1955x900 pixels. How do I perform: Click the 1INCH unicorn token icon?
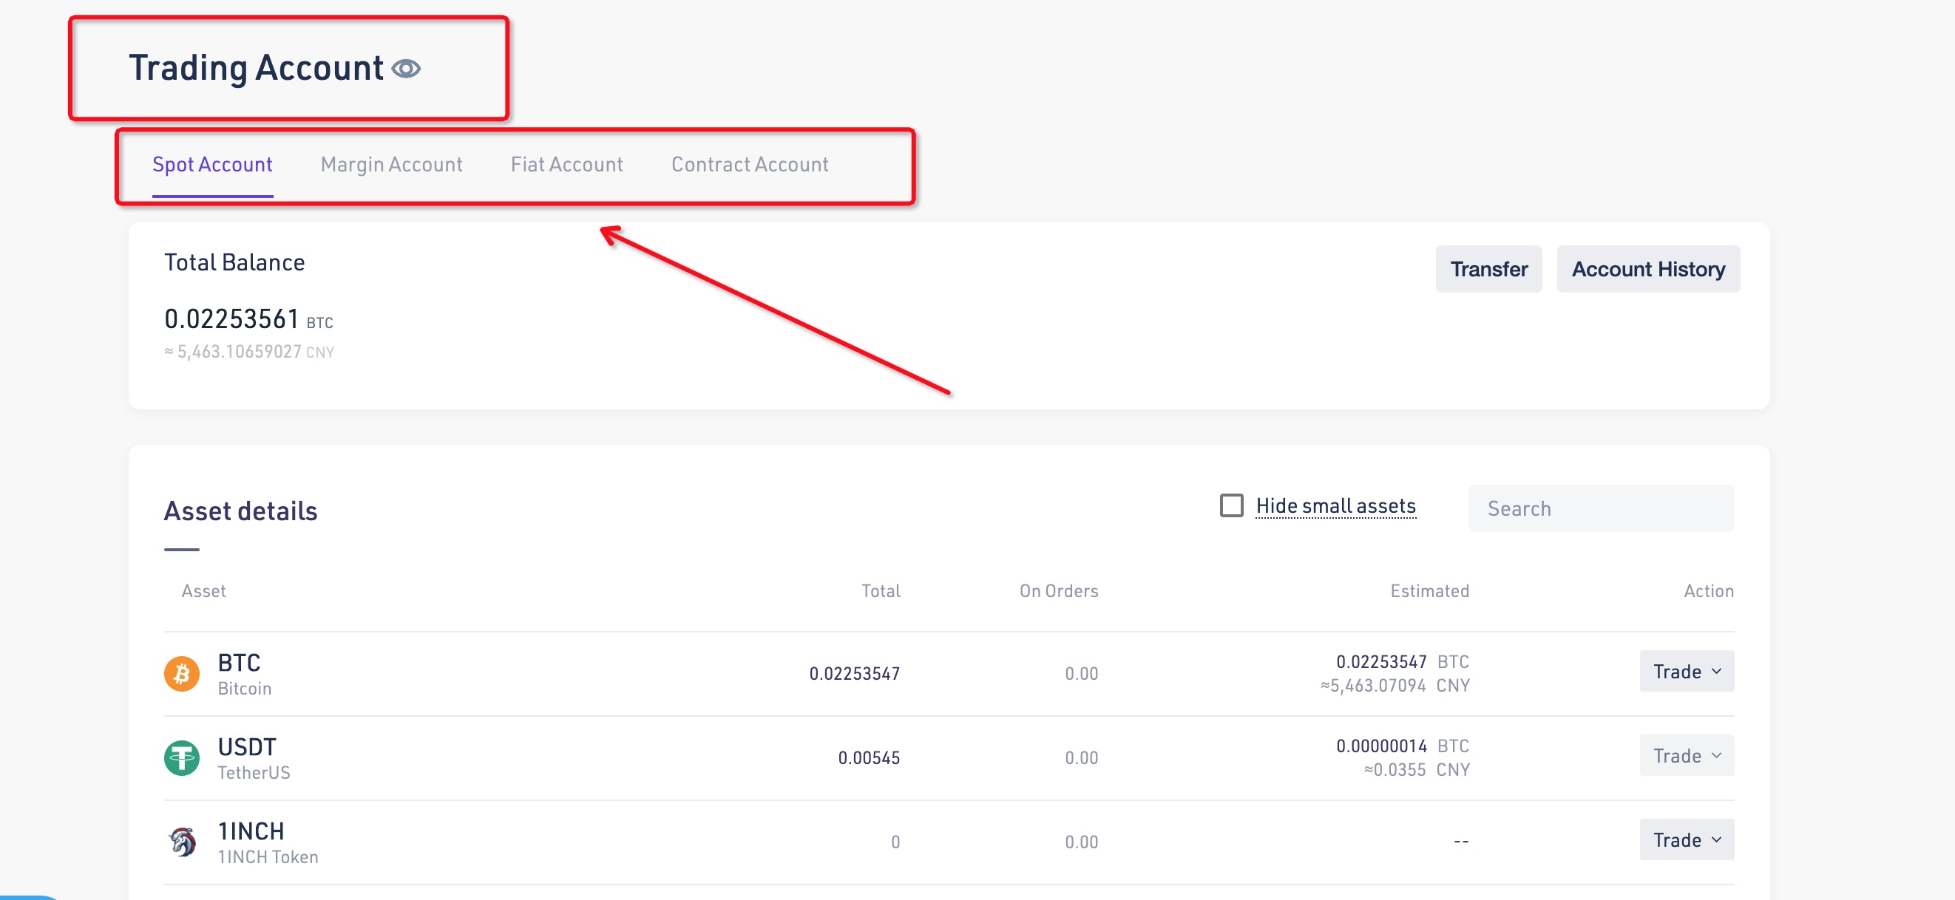tap(182, 842)
